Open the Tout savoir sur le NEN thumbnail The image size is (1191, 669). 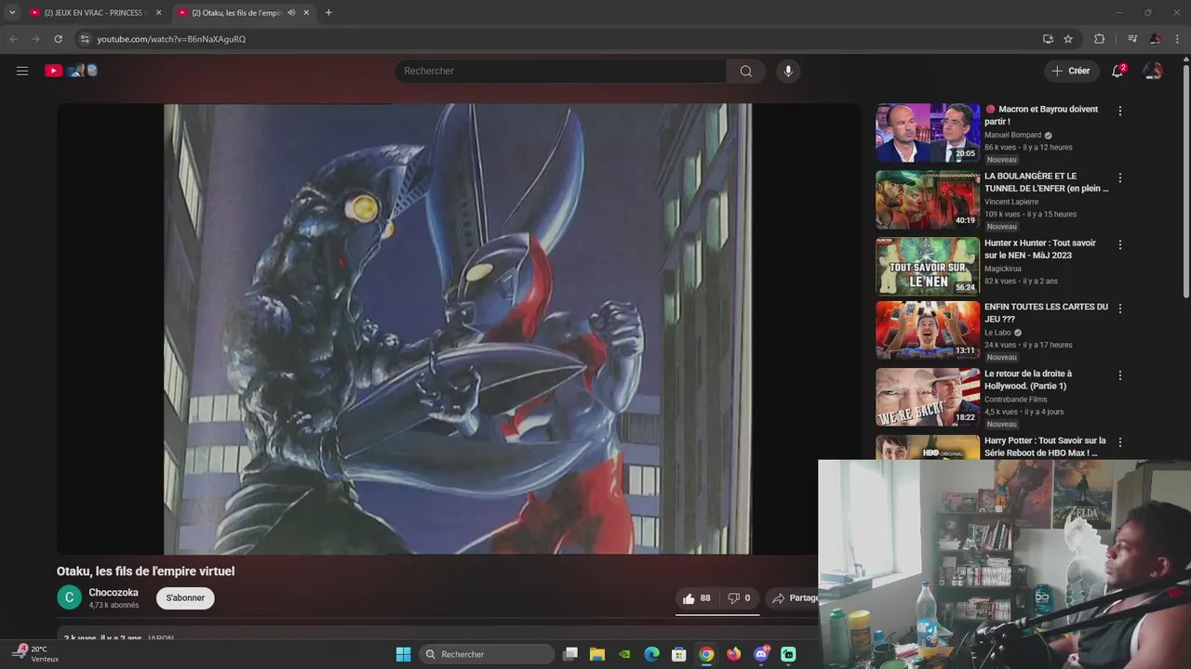click(928, 267)
